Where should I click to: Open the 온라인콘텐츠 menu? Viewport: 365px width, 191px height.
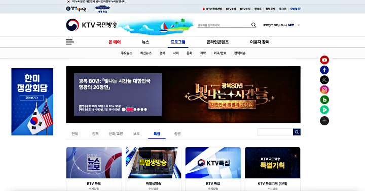pyautogui.click(x=217, y=42)
